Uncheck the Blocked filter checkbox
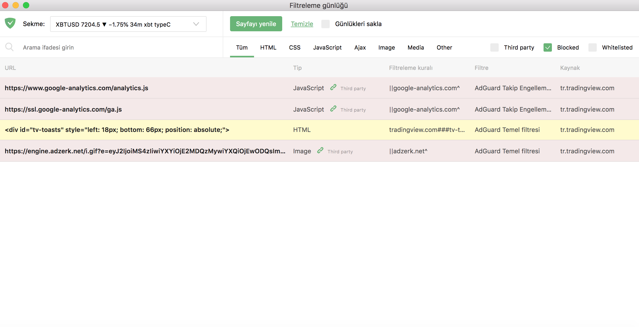This screenshot has width=639, height=327. tap(547, 47)
